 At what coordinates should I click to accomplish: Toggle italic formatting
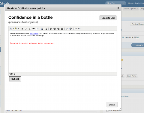[26, 29]
